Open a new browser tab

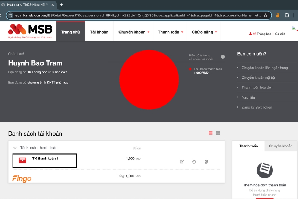click(61, 5)
